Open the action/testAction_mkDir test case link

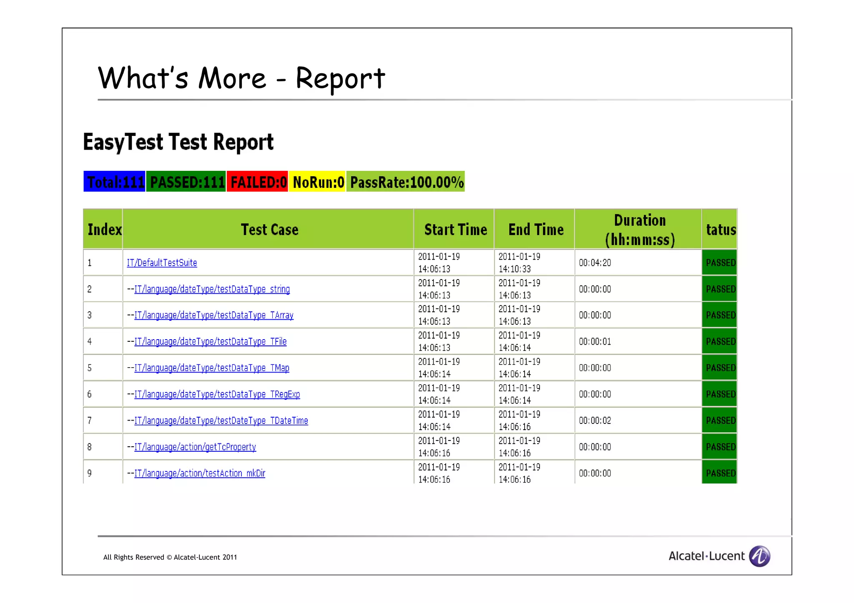200,473
